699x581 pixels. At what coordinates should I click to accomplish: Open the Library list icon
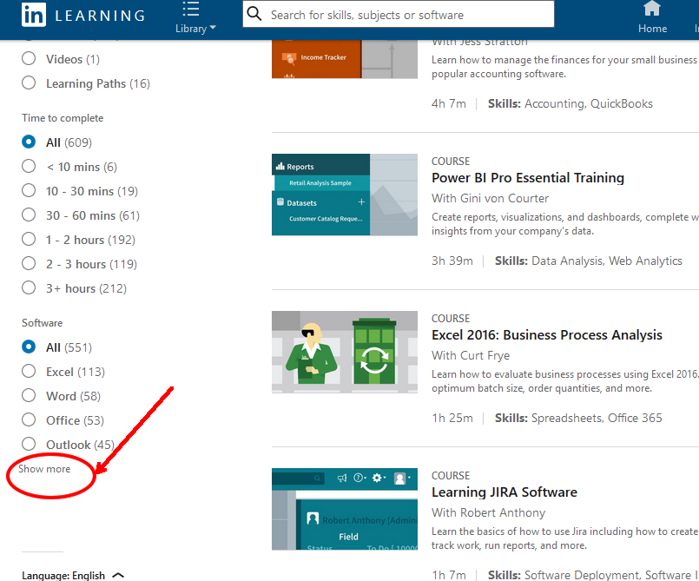click(x=191, y=9)
